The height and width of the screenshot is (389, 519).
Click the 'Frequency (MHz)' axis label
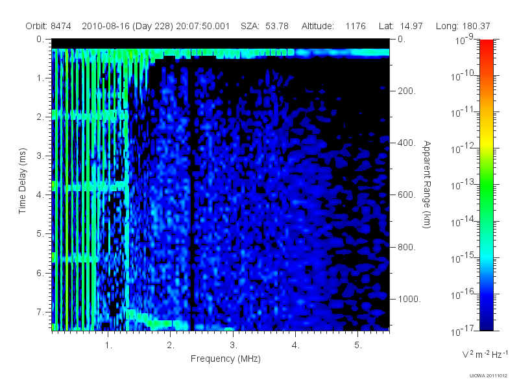point(226,359)
